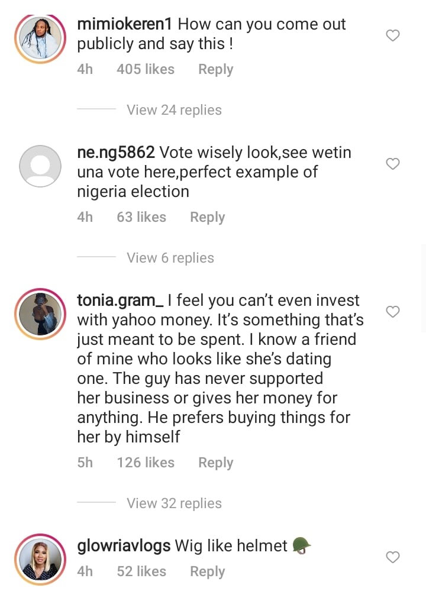Reply to glowriavlogs' wig comment
This screenshot has width=426, height=601.
click(x=207, y=571)
